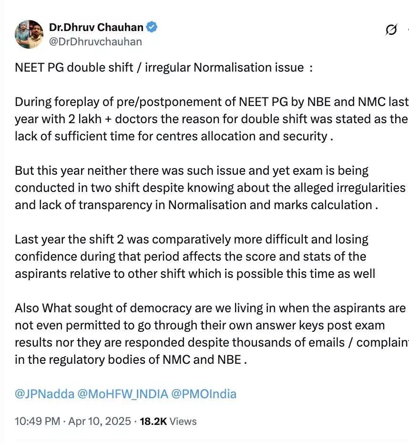Click the blue verified badge
The image size is (409, 444).
(x=152, y=27)
